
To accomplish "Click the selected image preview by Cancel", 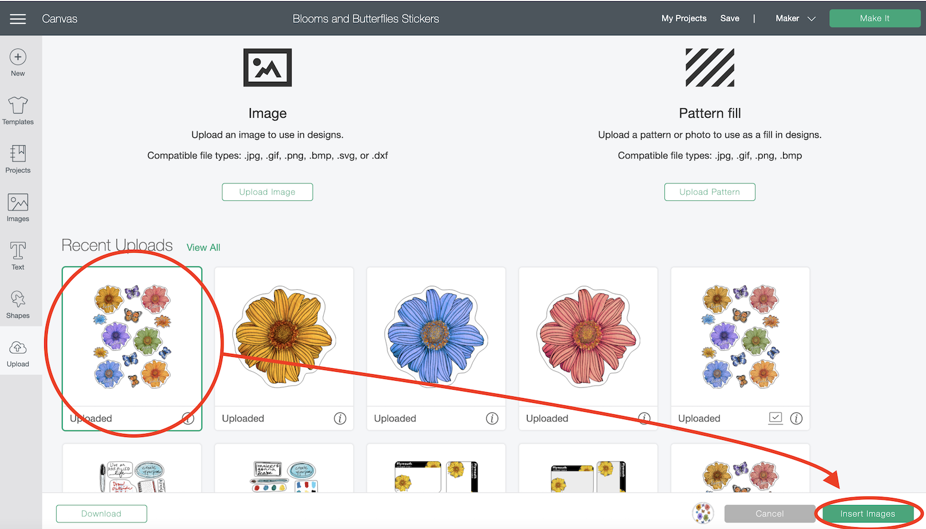I will [x=703, y=513].
